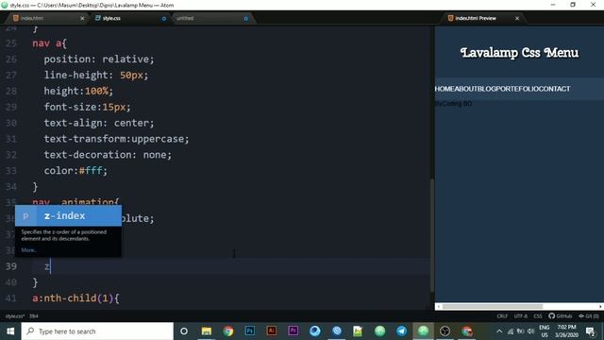
Task: Change the UTF-8 encoding in status bar
Action: point(520,316)
